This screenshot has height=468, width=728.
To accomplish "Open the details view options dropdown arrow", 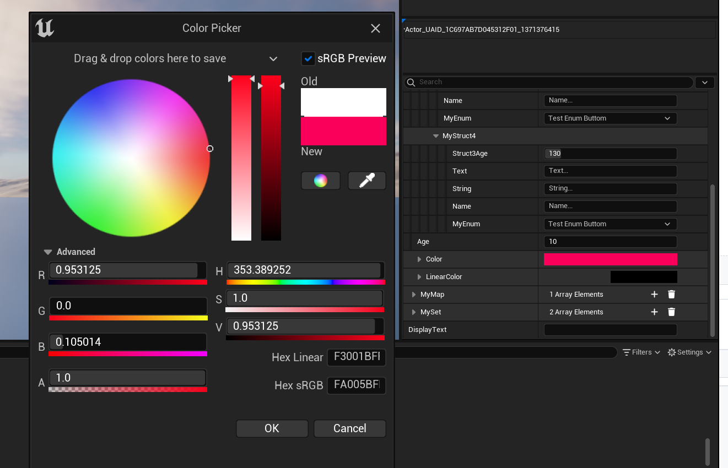I will (x=705, y=83).
